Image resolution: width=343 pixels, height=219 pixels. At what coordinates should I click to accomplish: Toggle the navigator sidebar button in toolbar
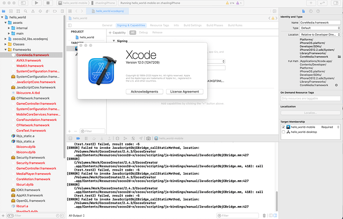coord(23,3)
